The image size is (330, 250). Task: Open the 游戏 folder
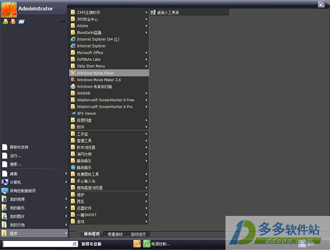(109, 221)
